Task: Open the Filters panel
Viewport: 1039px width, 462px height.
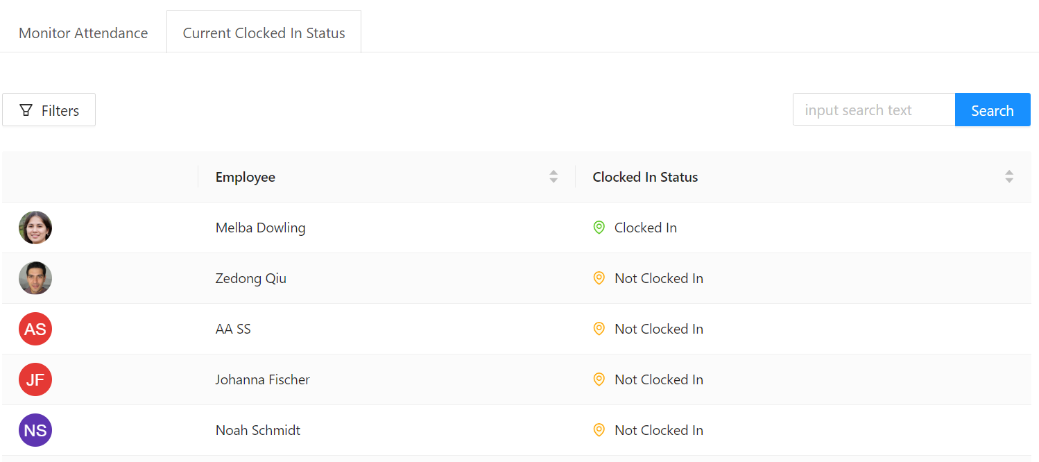Action: (x=49, y=110)
